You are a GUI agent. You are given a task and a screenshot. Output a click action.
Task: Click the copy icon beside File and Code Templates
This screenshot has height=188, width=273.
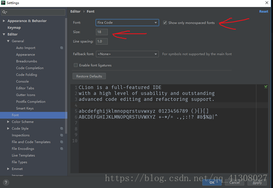(62, 142)
